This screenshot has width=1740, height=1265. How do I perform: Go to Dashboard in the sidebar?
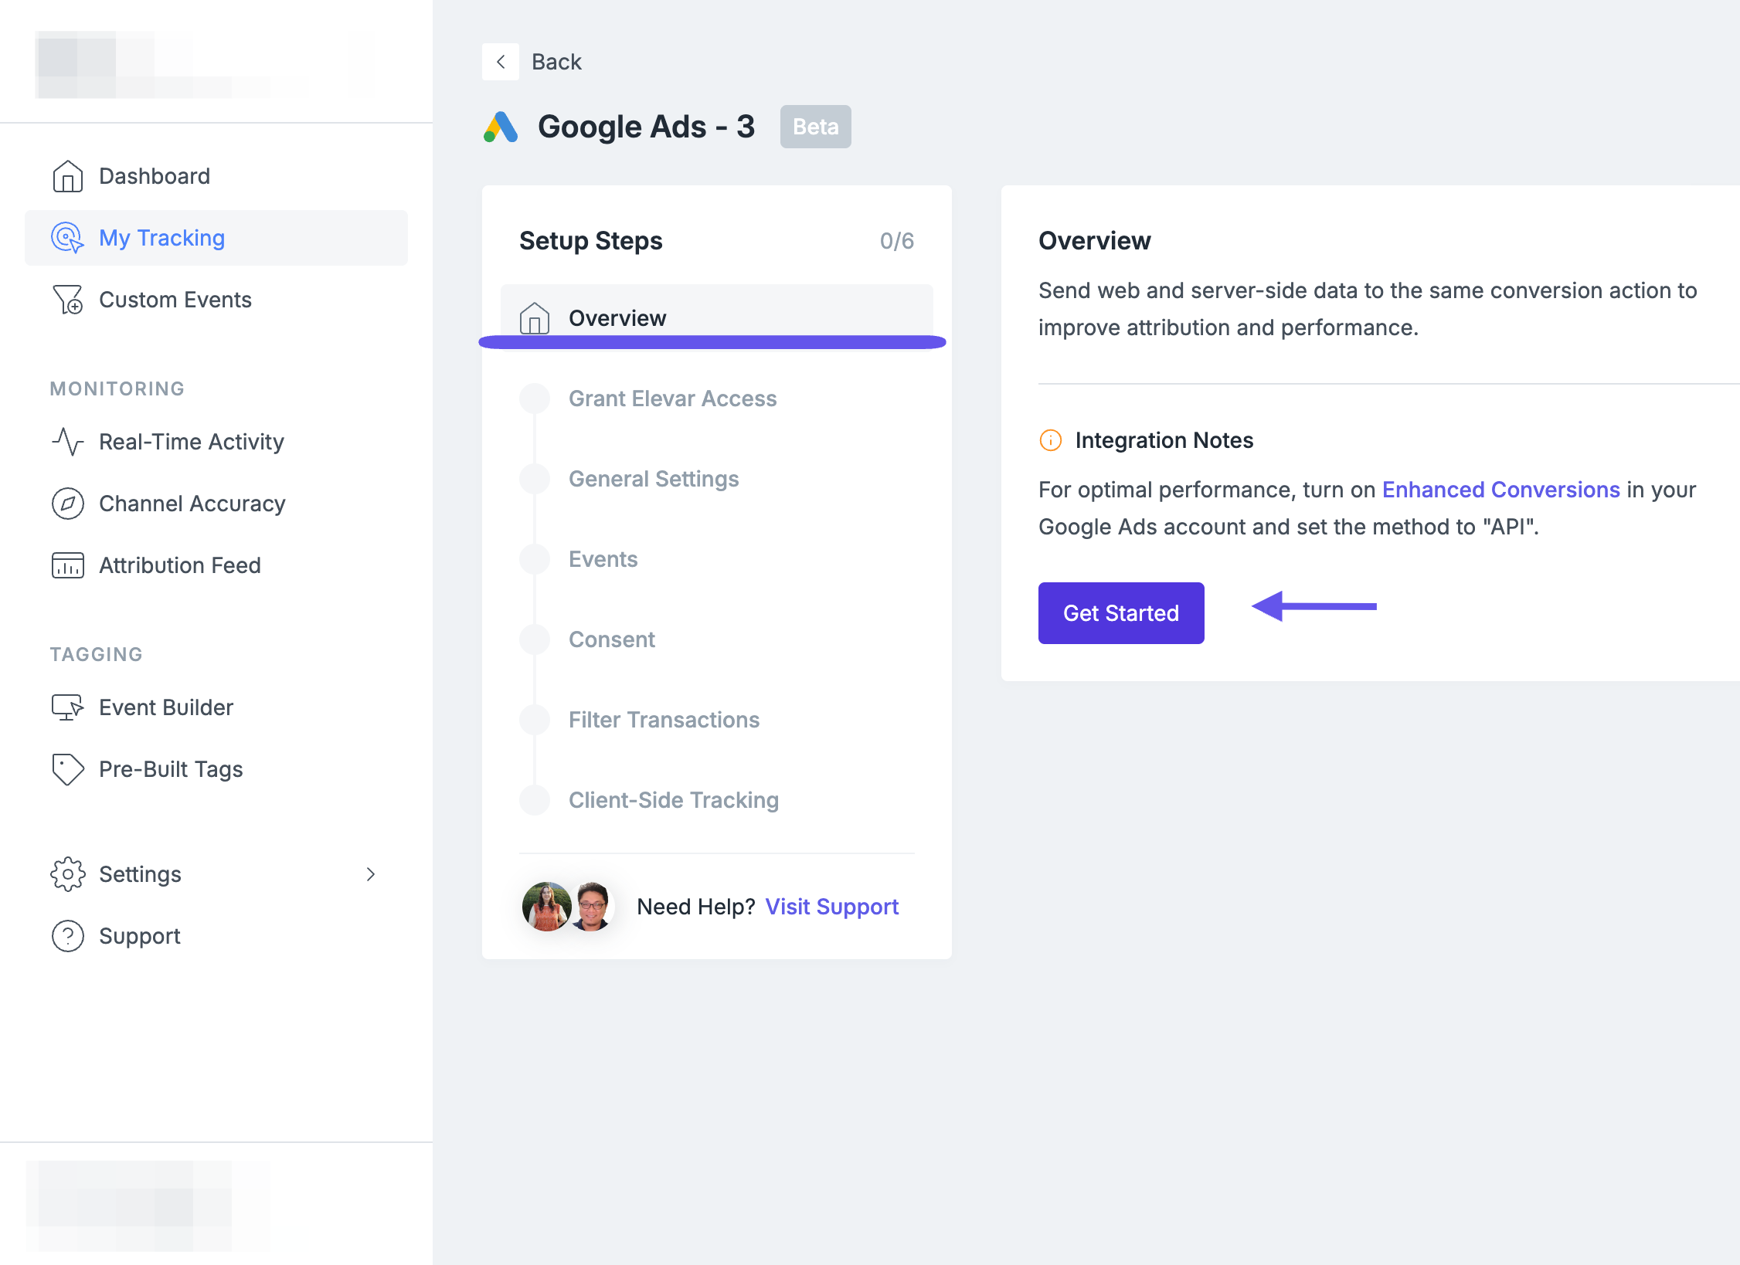pos(216,176)
